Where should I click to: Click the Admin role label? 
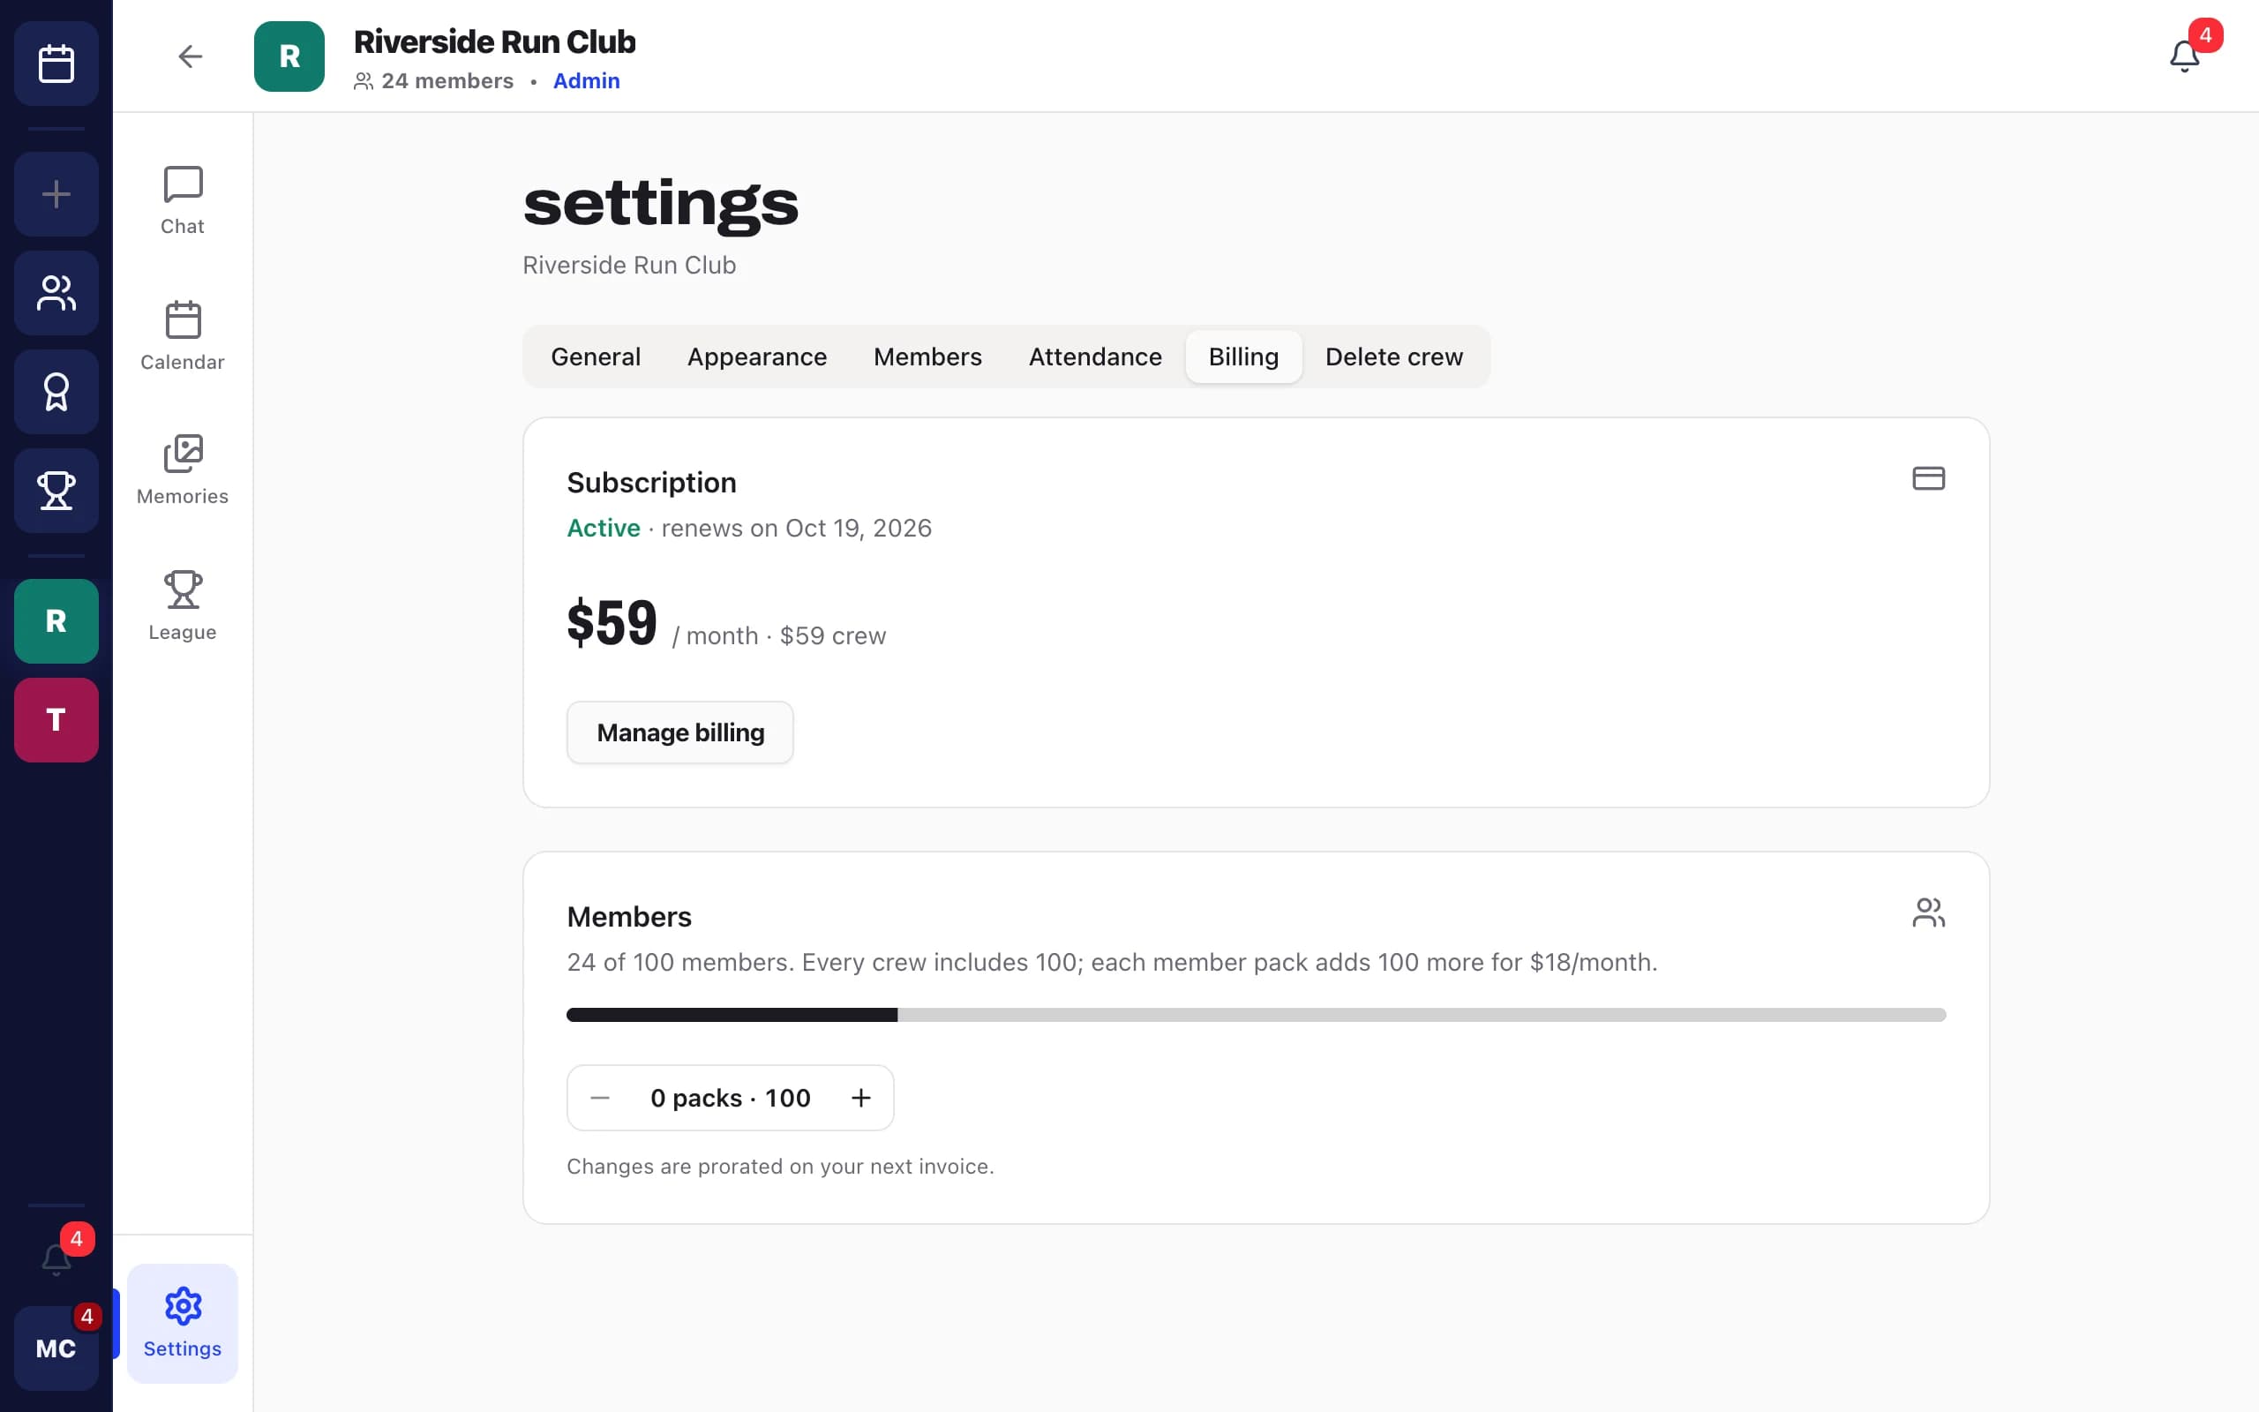(586, 81)
